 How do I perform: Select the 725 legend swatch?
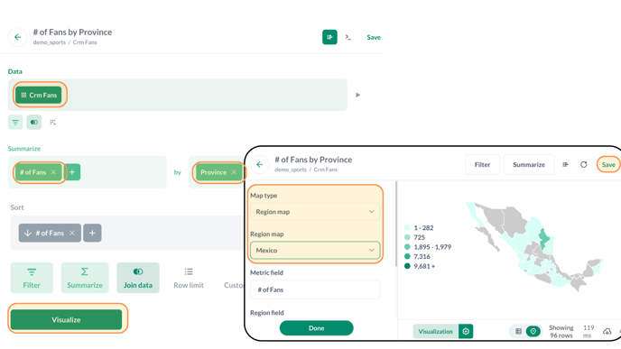click(407, 237)
